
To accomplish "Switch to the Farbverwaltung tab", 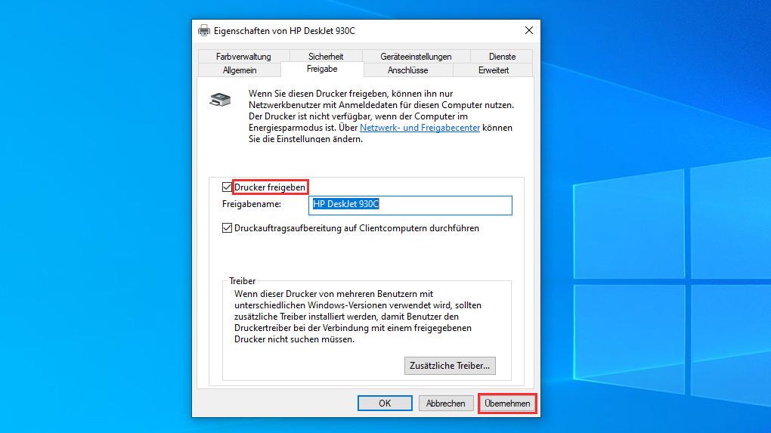I will point(243,57).
